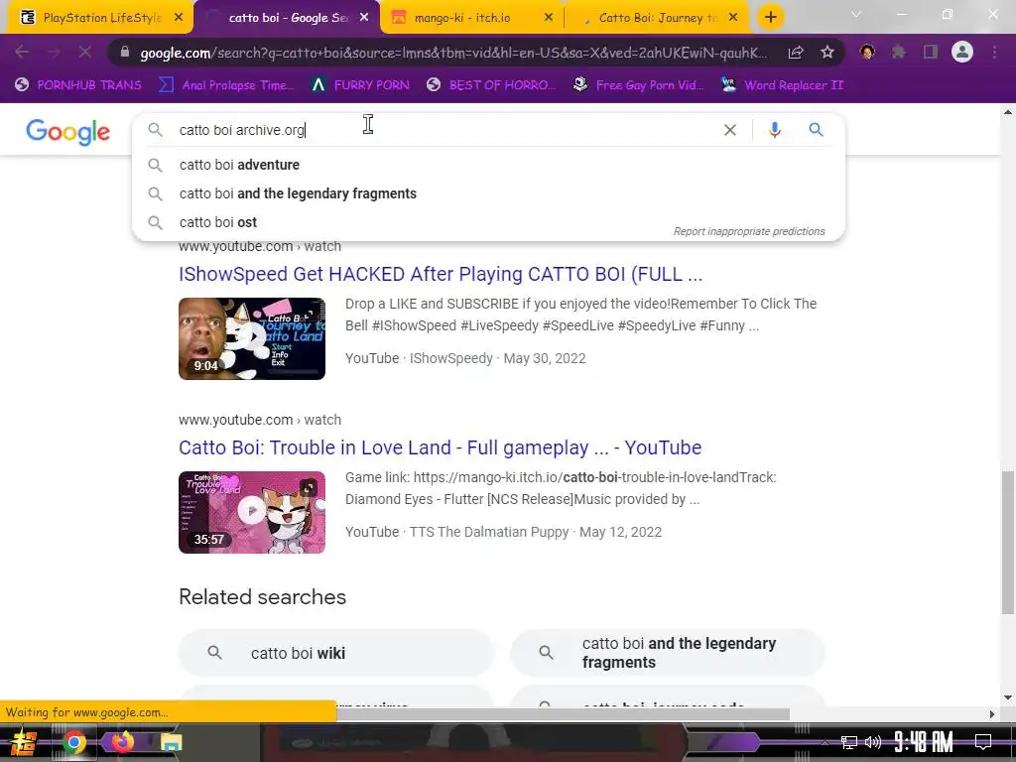Go back to the previous page
Screen dimensions: 1016x762
[x=22, y=52]
